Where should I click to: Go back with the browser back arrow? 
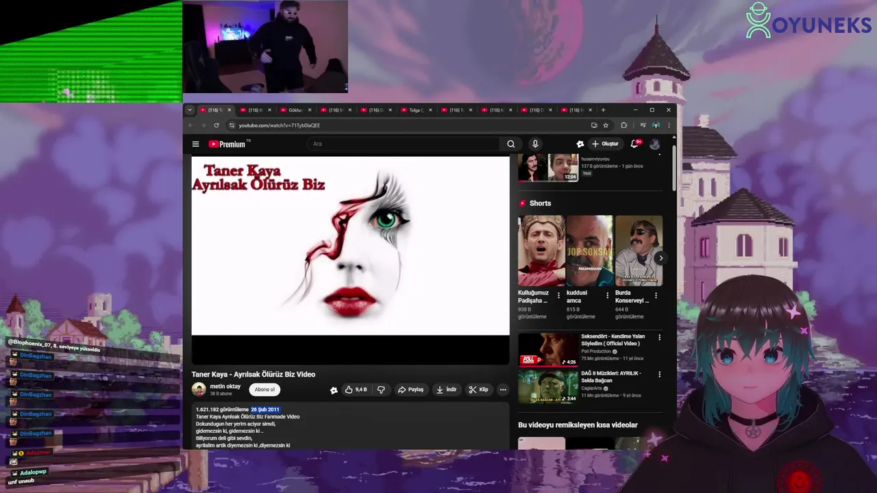(x=191, y=125)
